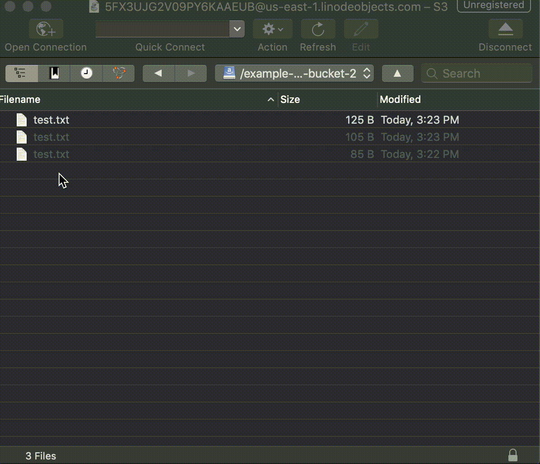Expand the Quick Connect dropdown arrow
Screen dimensions: 540x464
[237, 30]
